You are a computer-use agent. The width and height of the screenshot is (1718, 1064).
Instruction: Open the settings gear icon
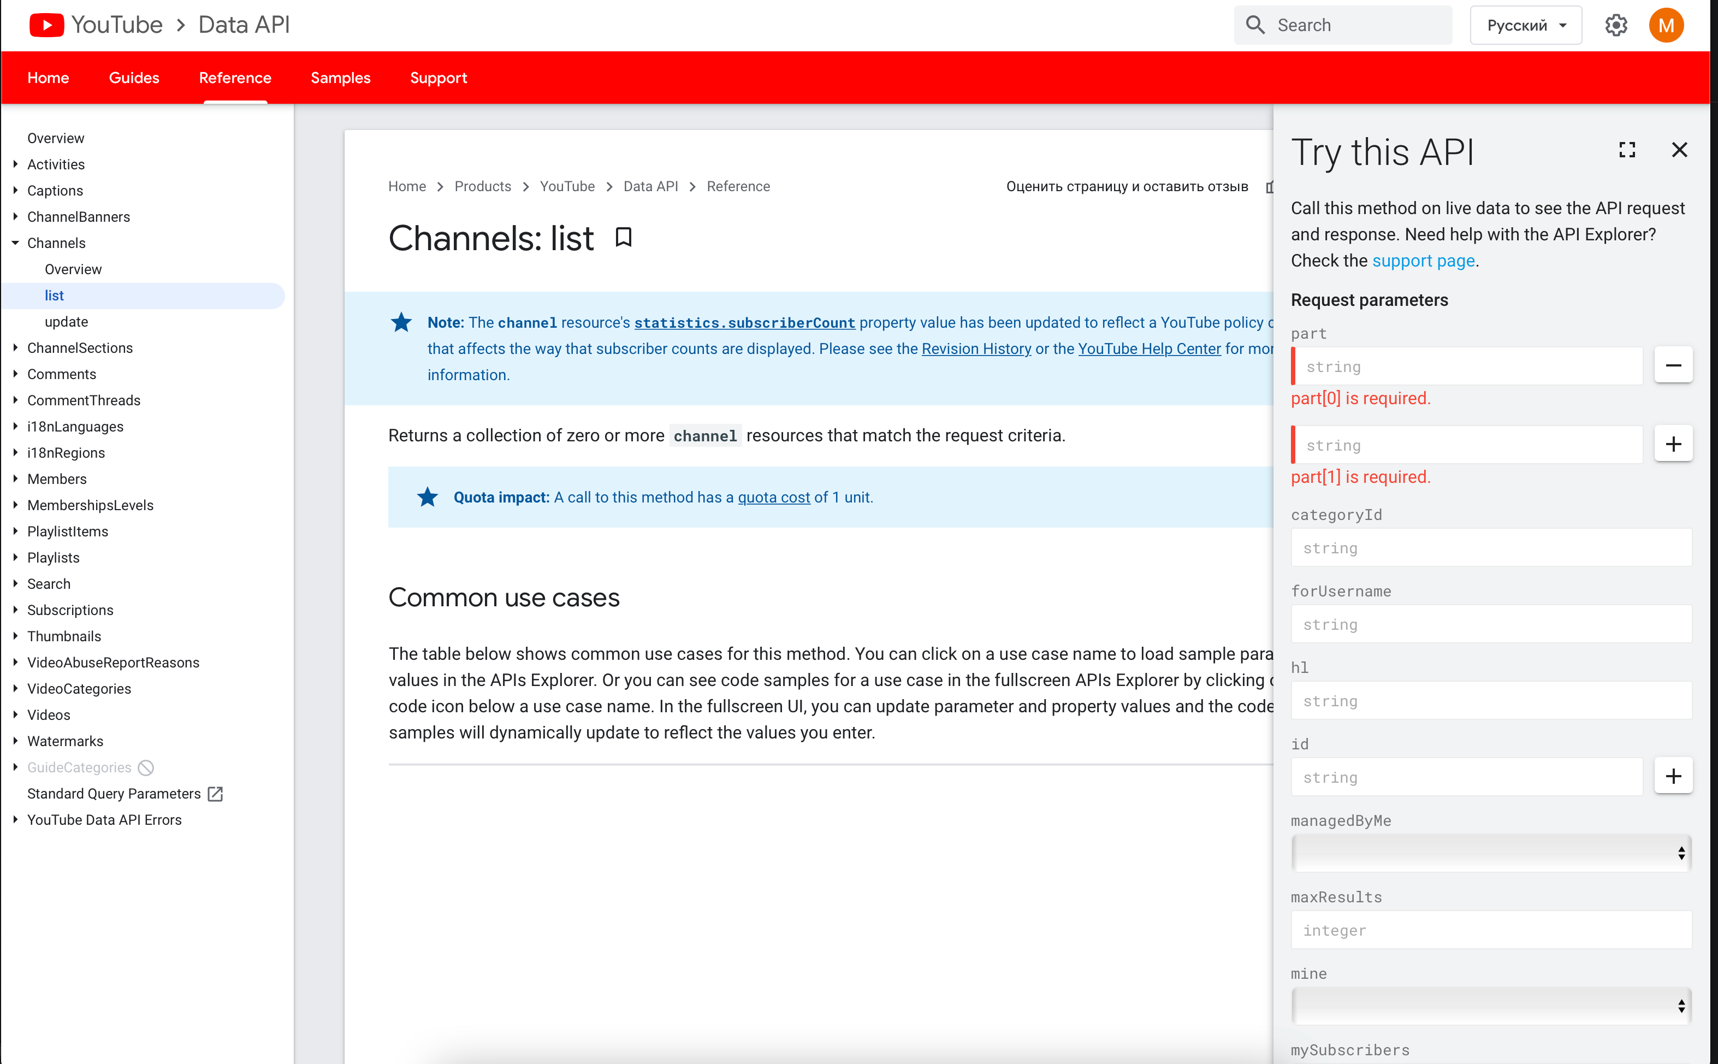point(1616,25)
